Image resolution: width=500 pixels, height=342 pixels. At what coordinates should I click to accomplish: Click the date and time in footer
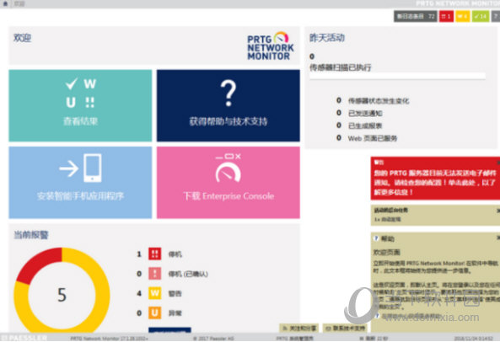tap(473, 338)
